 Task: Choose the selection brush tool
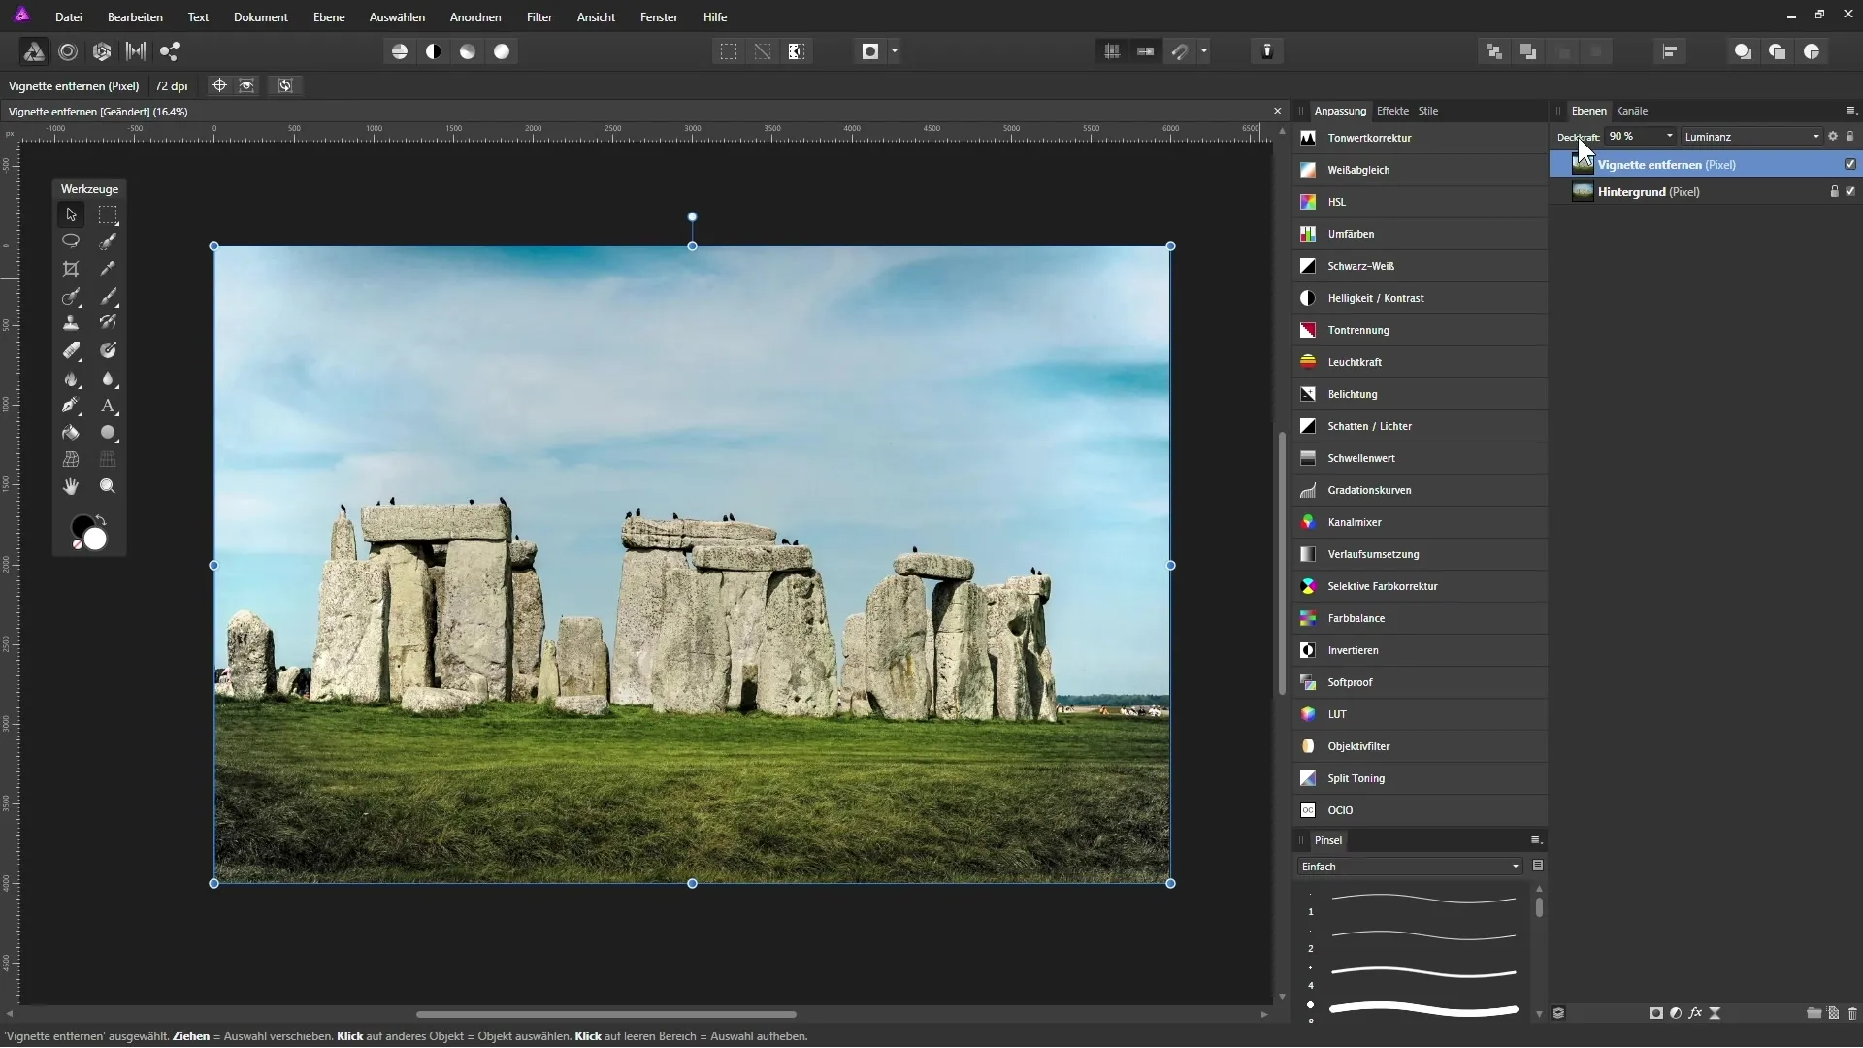point(108,241)
